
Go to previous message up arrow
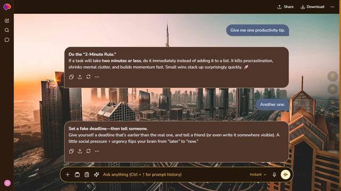(332, 89)
